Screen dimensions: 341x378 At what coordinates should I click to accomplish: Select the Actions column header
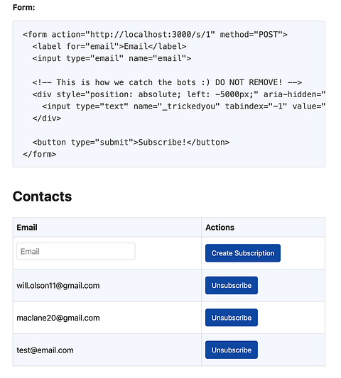tap(220, 228)
